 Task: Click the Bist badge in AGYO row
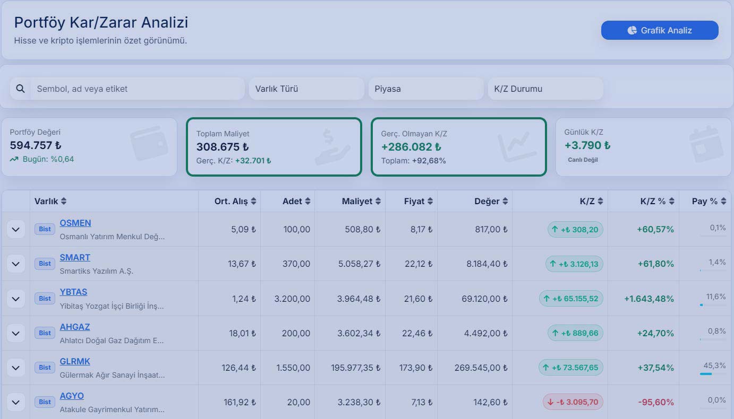[x=45, y=402]
